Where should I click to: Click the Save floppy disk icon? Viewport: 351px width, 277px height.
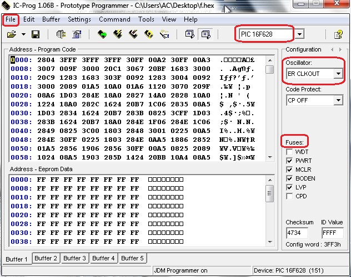tap(36, 34)
